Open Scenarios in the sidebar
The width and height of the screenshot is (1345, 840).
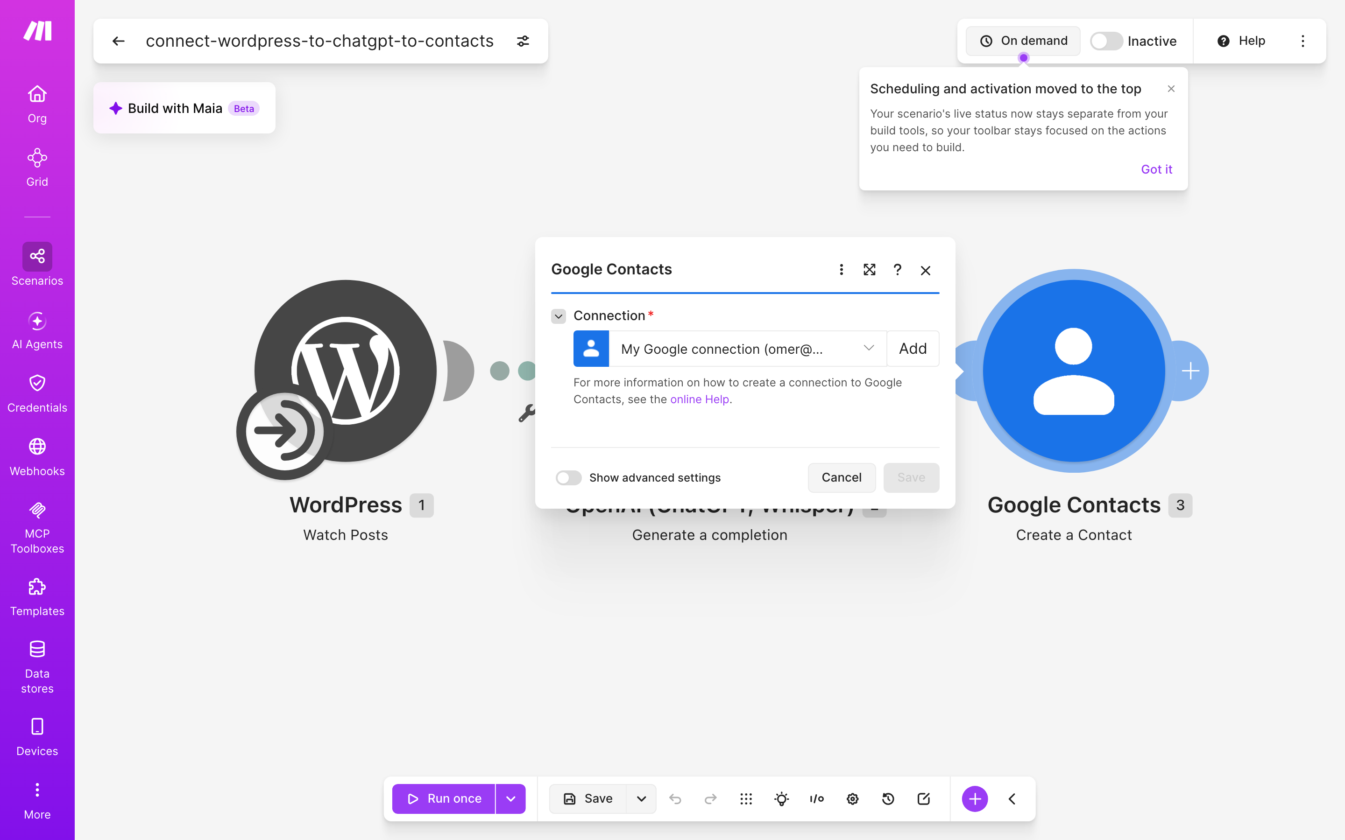(x=37, y=265)
